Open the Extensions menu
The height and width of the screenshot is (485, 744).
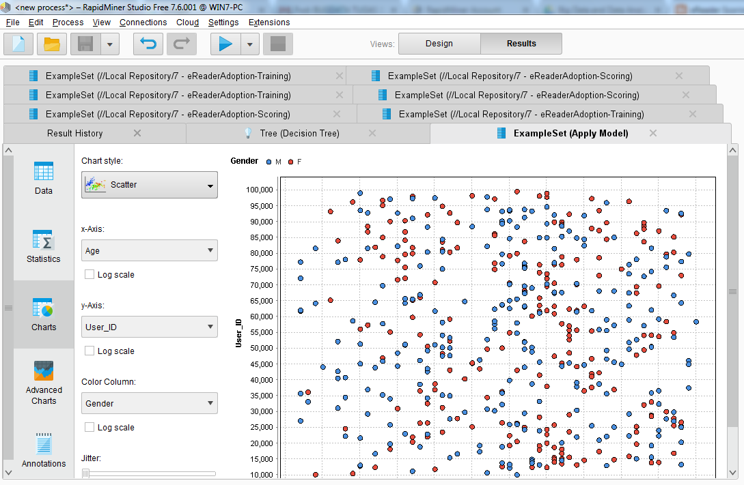pos(268,22)
